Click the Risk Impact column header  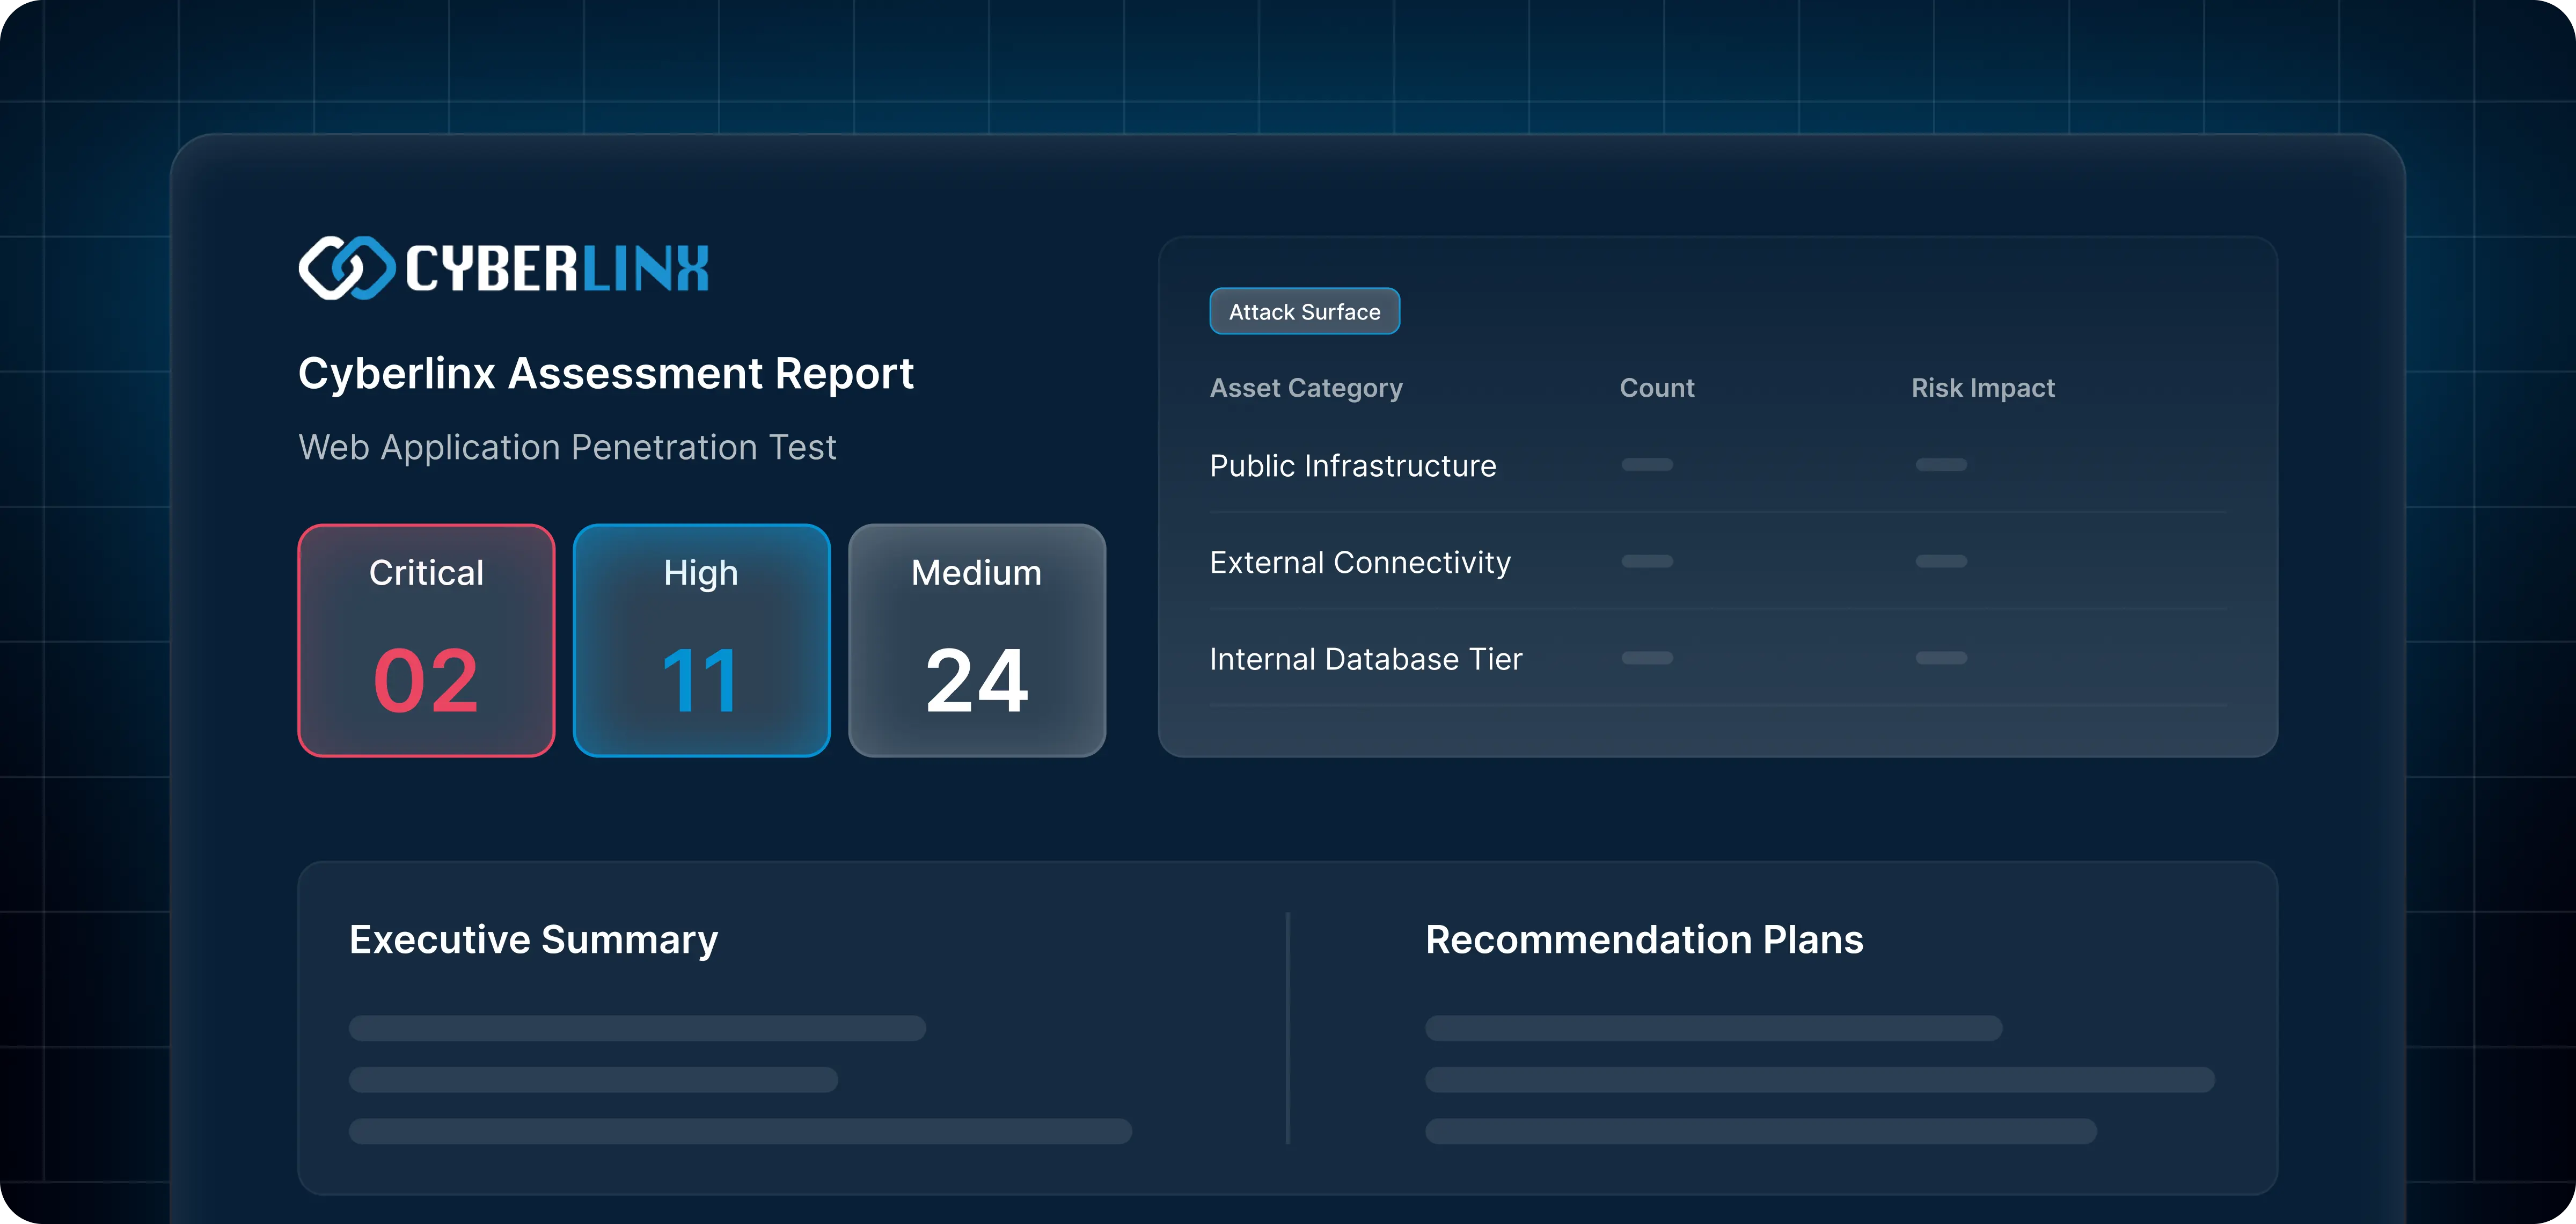pos(1983,388)
